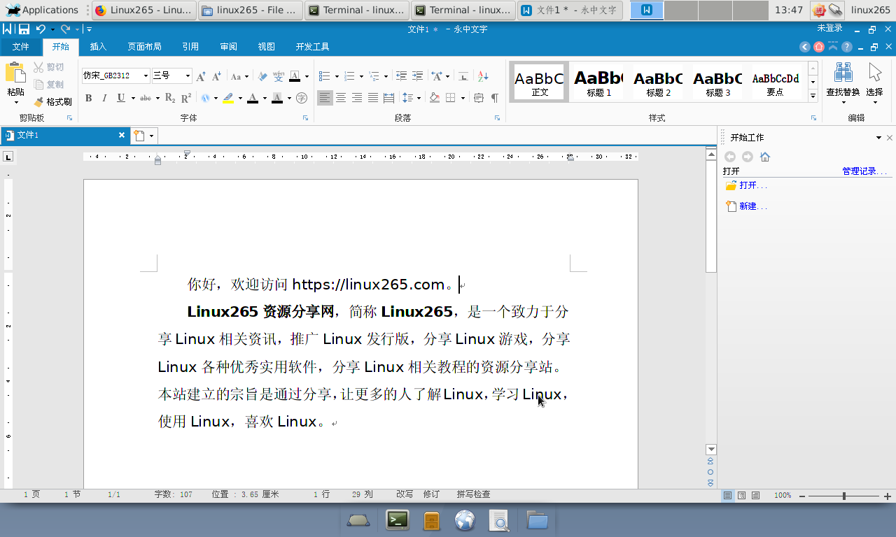Screen dimensions: 896x537
Task: Open the Terminal icon in the dock
Action: [x=398, y=520]
